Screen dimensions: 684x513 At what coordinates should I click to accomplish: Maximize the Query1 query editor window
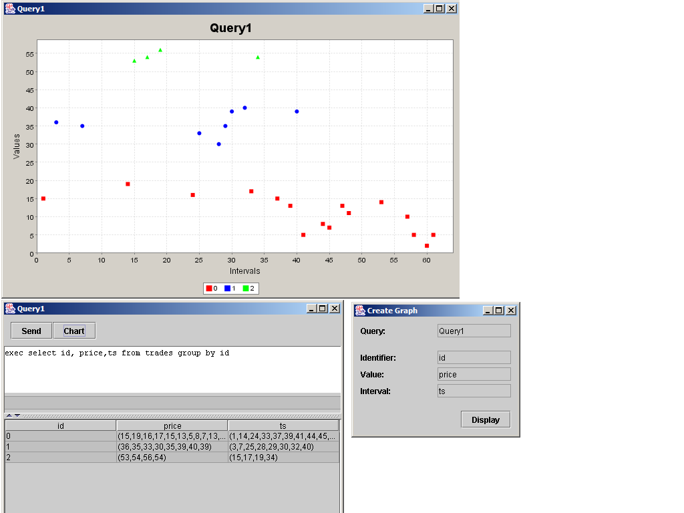323,309
